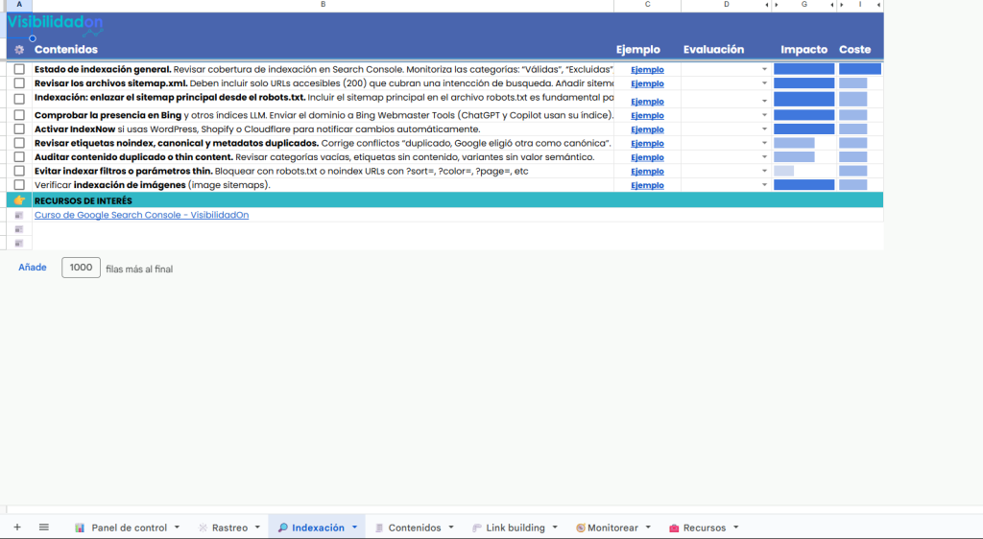Viewport: 983px width, 539px height.
Task: Open Evaluación dropdown for Comprobar presencia en Bing row
Action: tap(765, 115)
